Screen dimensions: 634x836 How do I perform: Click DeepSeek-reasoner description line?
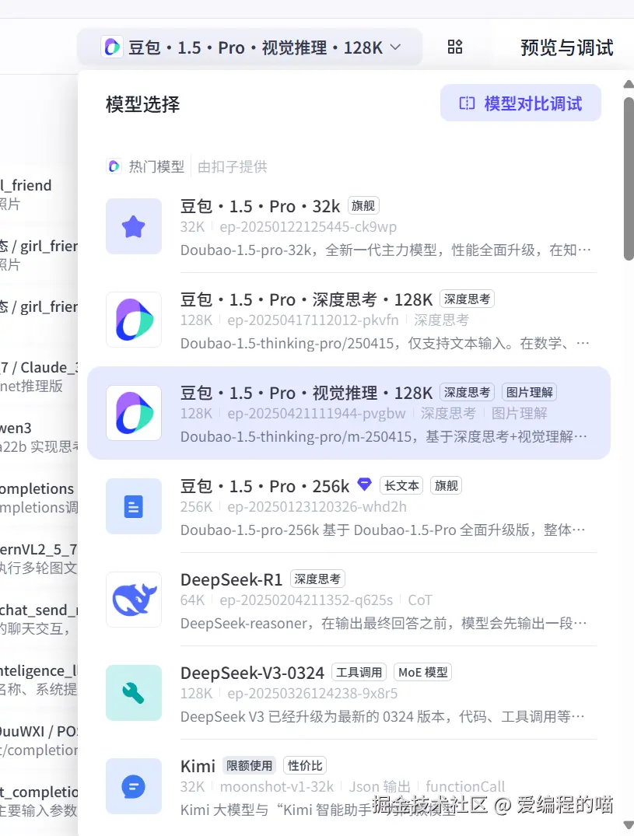click(x=384, y=623)
